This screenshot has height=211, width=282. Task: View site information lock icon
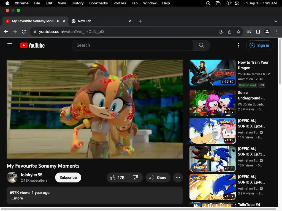click(x=35, y=32)
